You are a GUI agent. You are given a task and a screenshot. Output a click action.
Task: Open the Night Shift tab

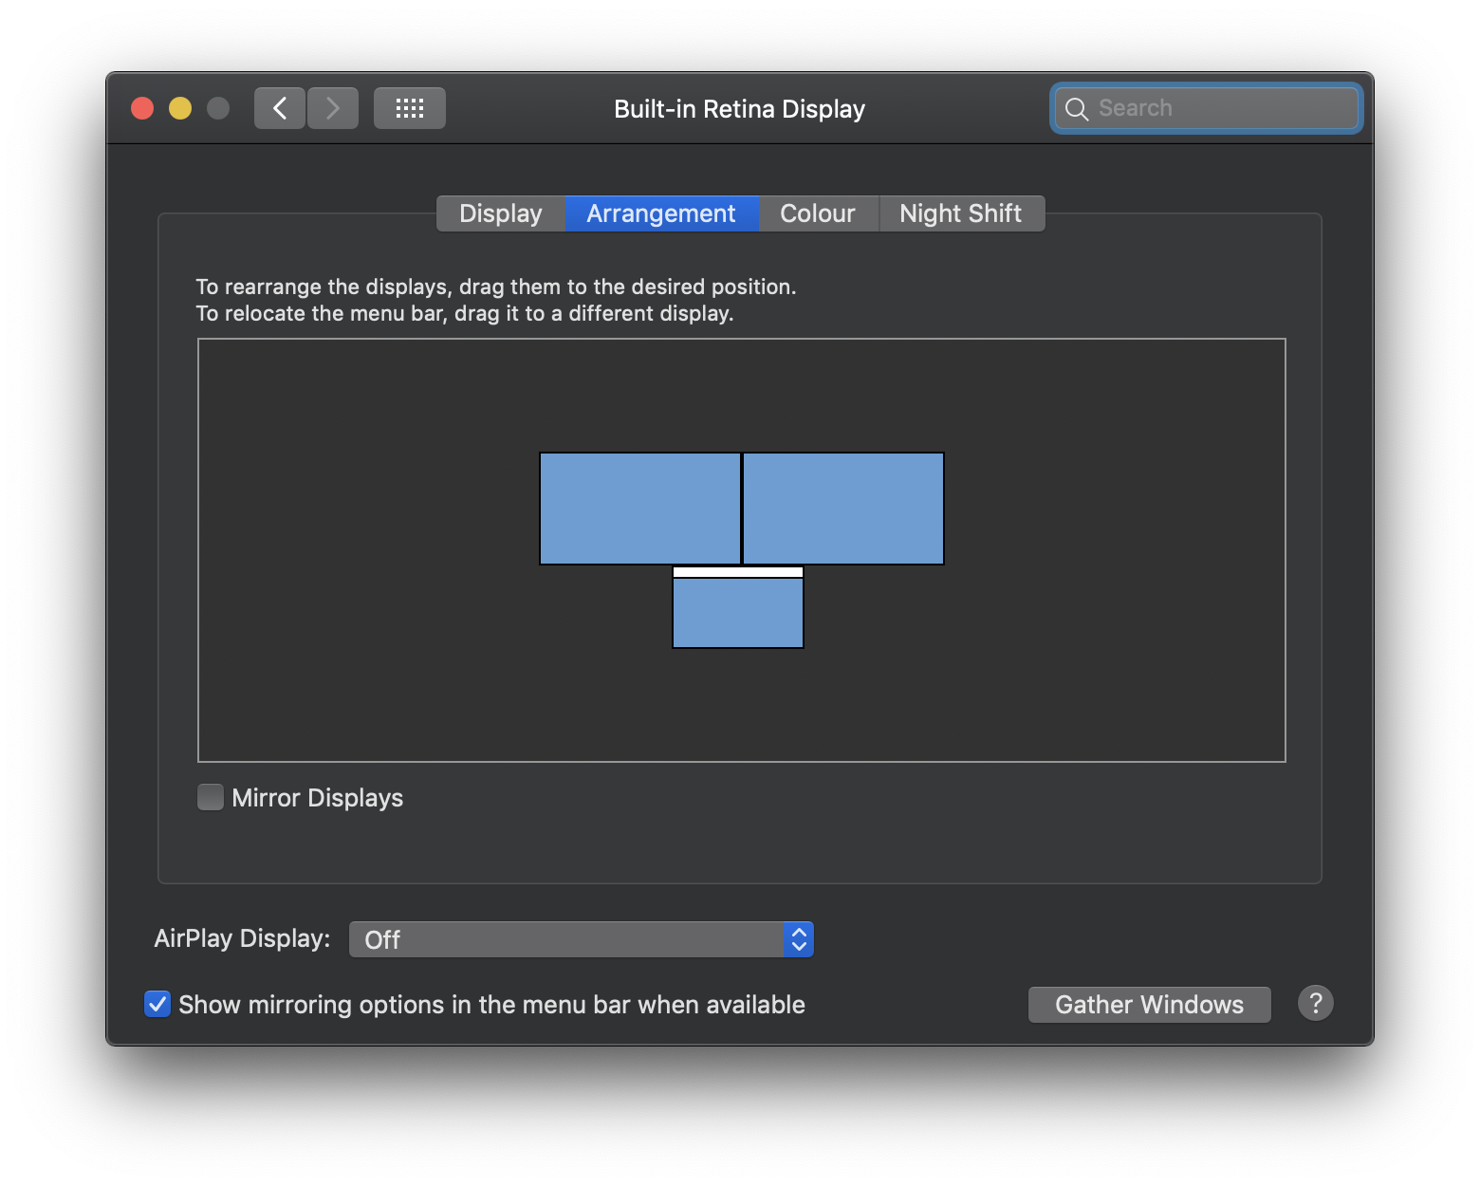(x=961, y=213)
